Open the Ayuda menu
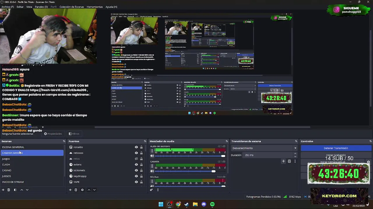373x209 pixels. pyautogui.click(x=111, y=7)
